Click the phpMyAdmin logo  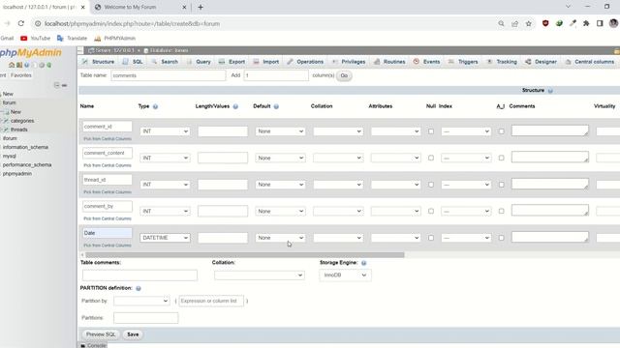pos(31,52)
